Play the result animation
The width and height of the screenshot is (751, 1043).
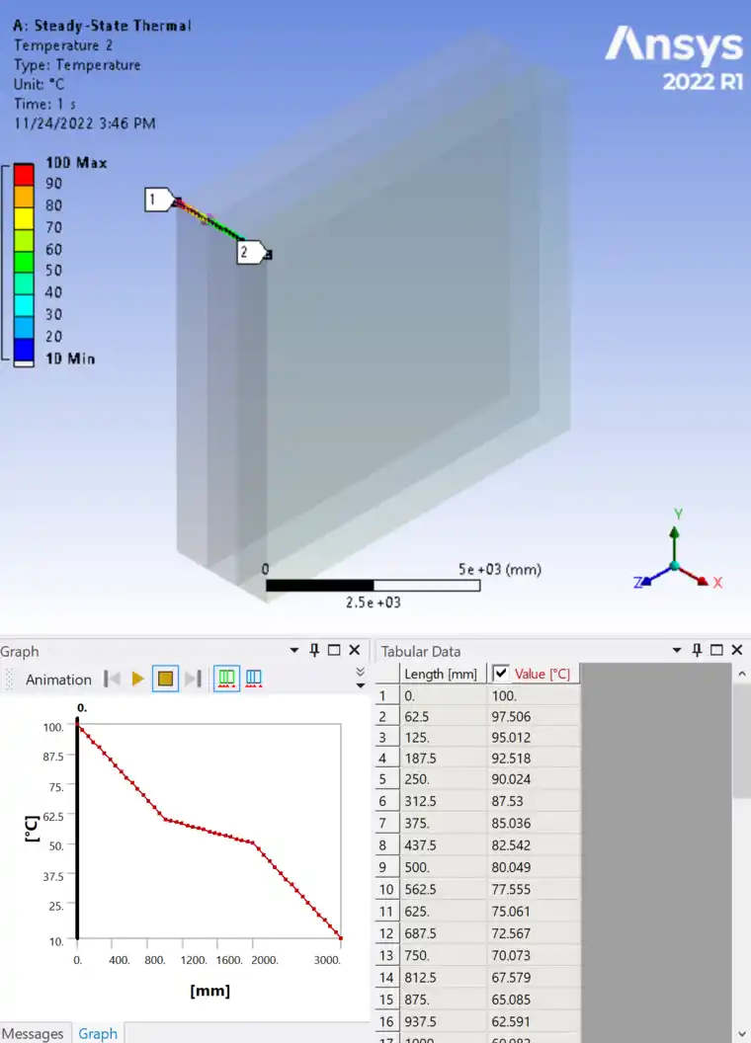(137, 679)
